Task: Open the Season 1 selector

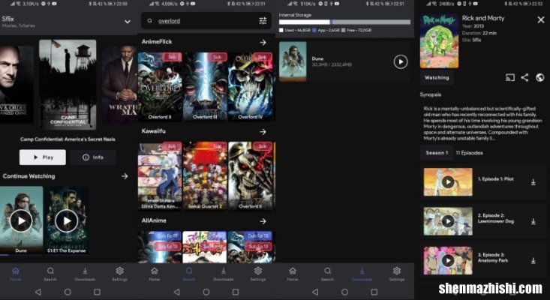Action: pyautogui.click(x=437, y=153)
